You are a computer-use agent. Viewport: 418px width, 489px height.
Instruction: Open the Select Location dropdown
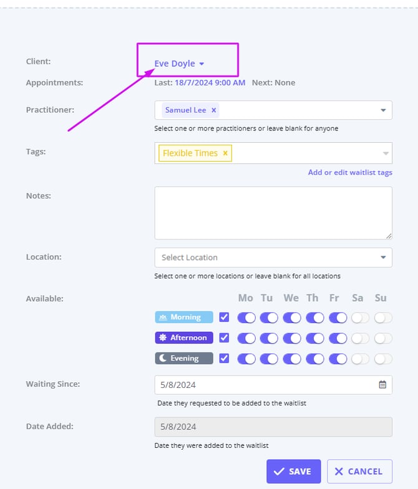[x=273, y=258]
